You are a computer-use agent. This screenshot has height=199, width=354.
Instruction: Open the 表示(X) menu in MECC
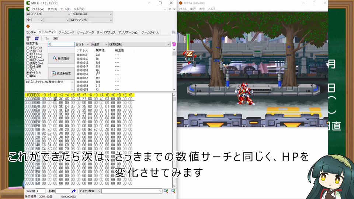pos(52,9)
